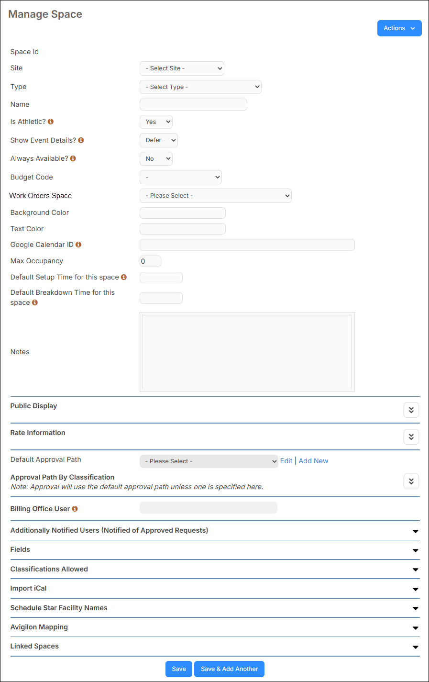The width and height of the screenshot is (429, 682).
Task: Click info icon beside Default Breakdown Time
Action: point(34,302)
